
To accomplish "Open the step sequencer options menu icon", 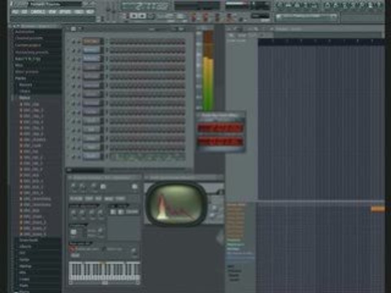I will coord(73,29).
